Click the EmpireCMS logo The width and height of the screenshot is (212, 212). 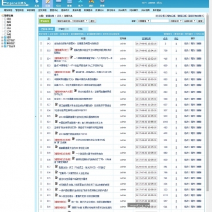point(15,3)
